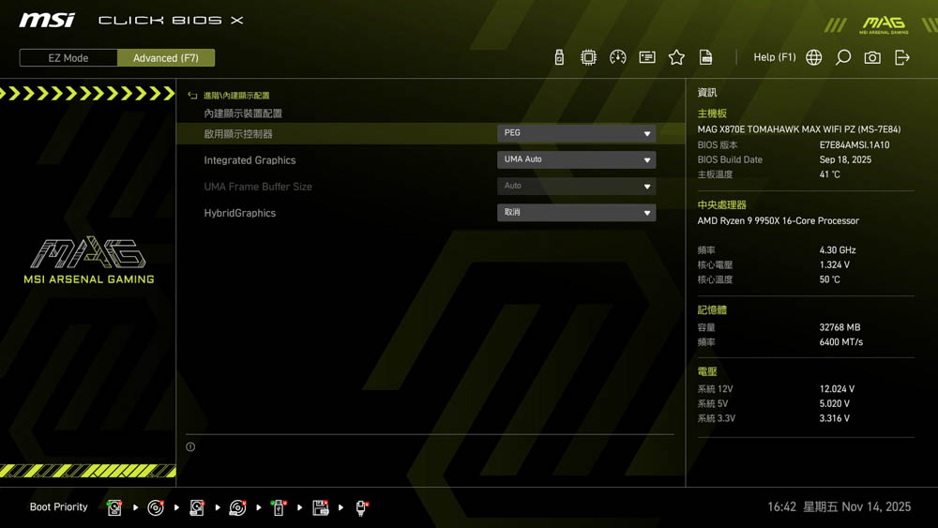
Task: Open the language globe icon
Action: 814,57
